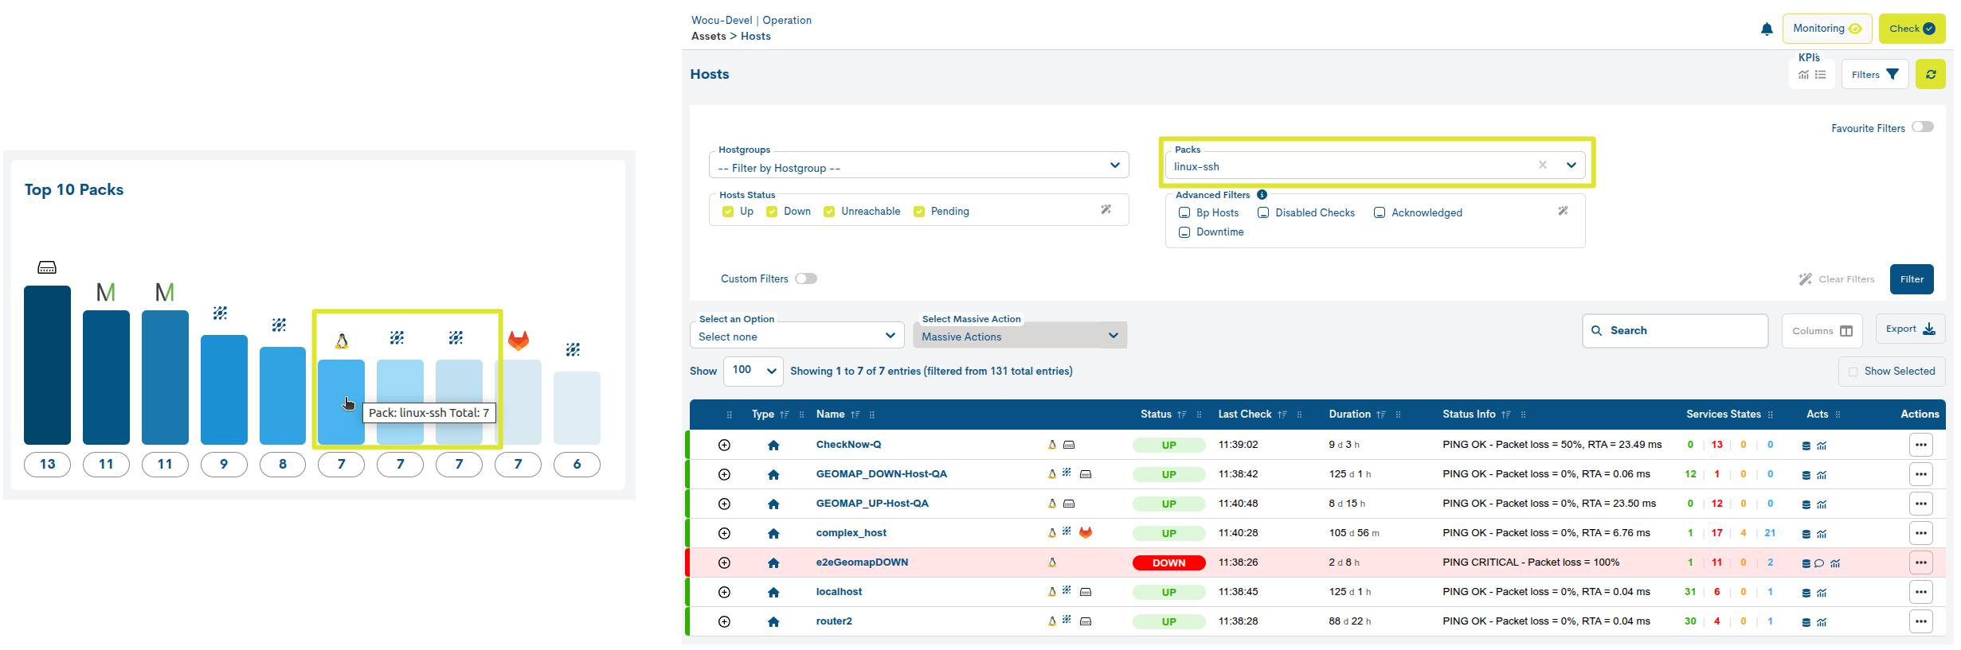Click the tallest bar with value 13

click(x=47, y=365)
